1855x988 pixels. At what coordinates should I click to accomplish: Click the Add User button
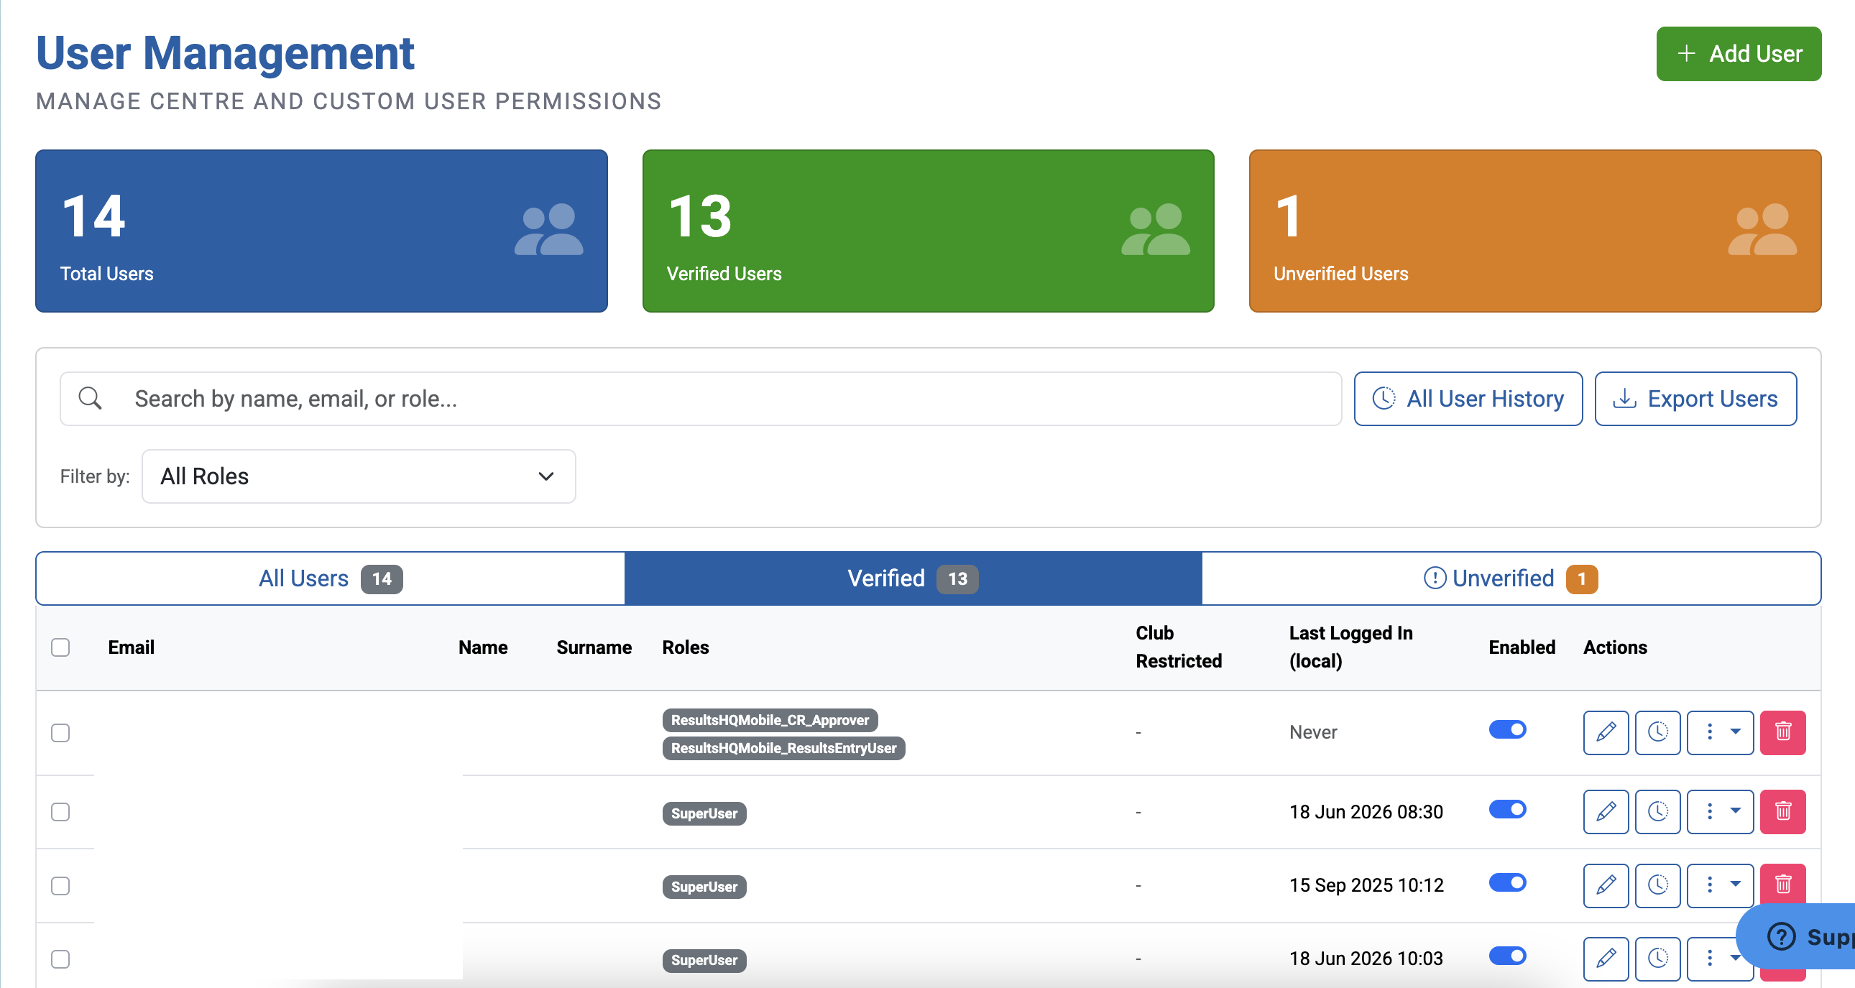tap(1739, 54)
